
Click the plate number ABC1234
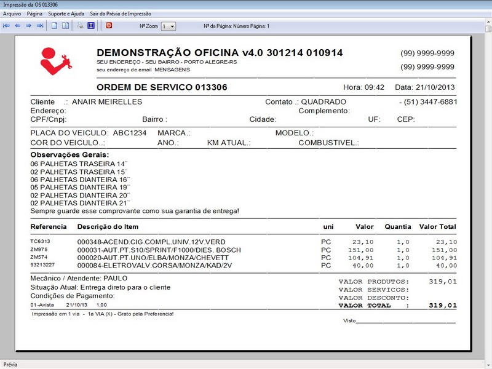(130, 133)
